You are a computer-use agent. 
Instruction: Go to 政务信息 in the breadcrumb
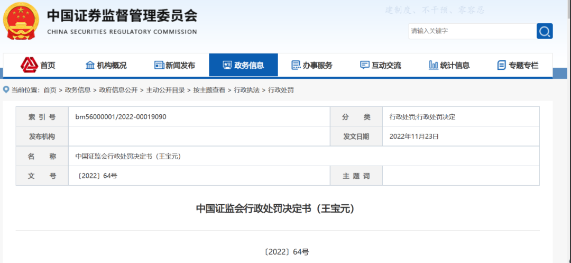(x=78, y=90)
